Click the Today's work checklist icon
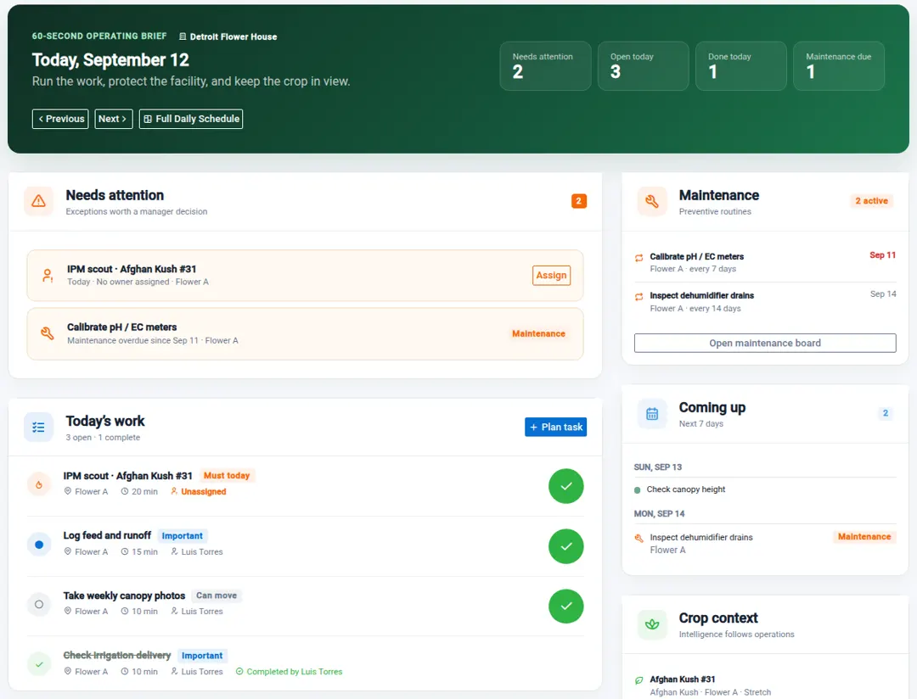Image resolution: width=917 pixels, height=699 pixels. [x=38, y=428]
